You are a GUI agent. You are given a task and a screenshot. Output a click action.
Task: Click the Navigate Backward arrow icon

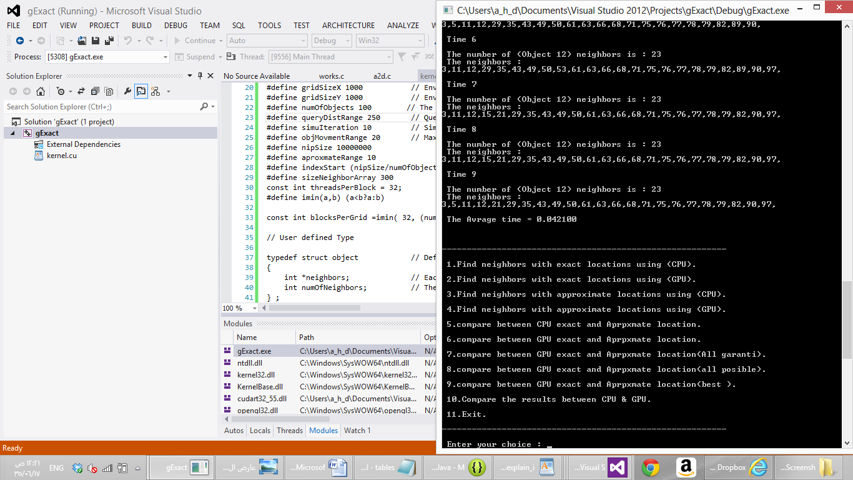tap(20, 41)
